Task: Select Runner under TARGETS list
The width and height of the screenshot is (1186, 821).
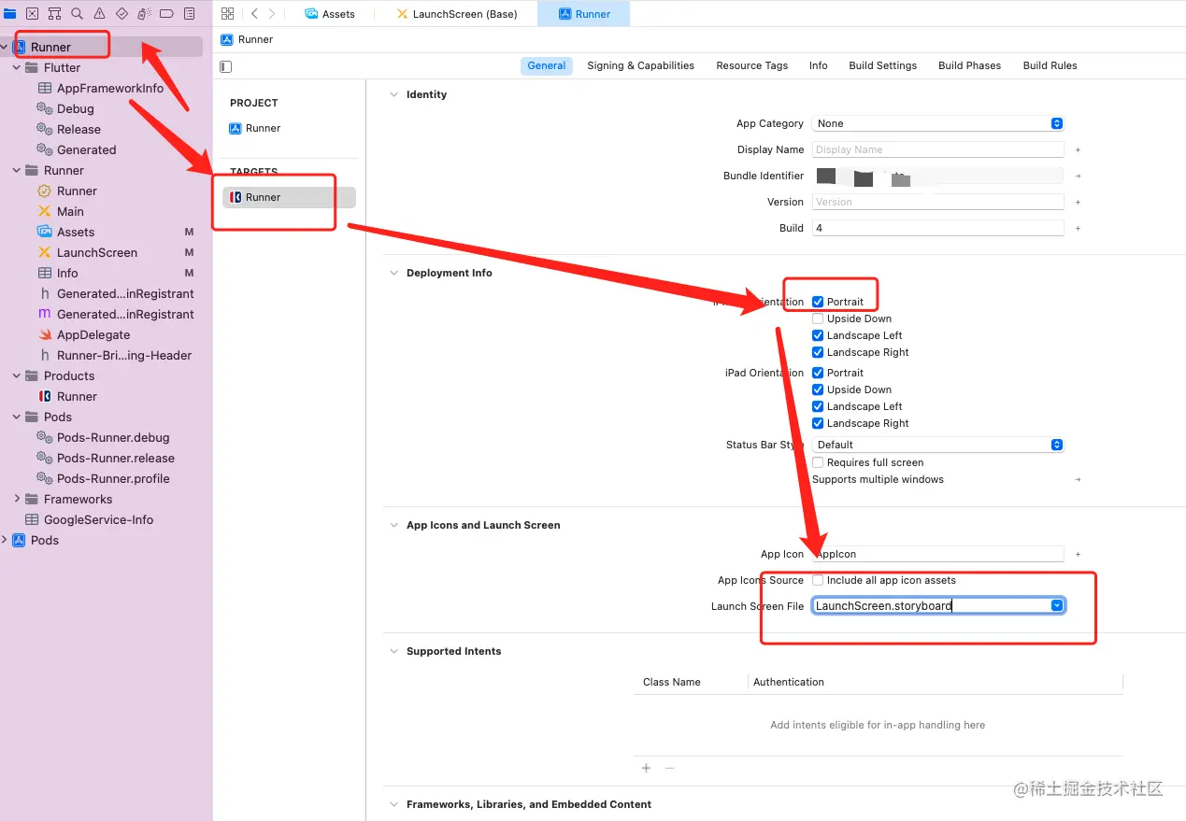Action: tap(289, 197)
